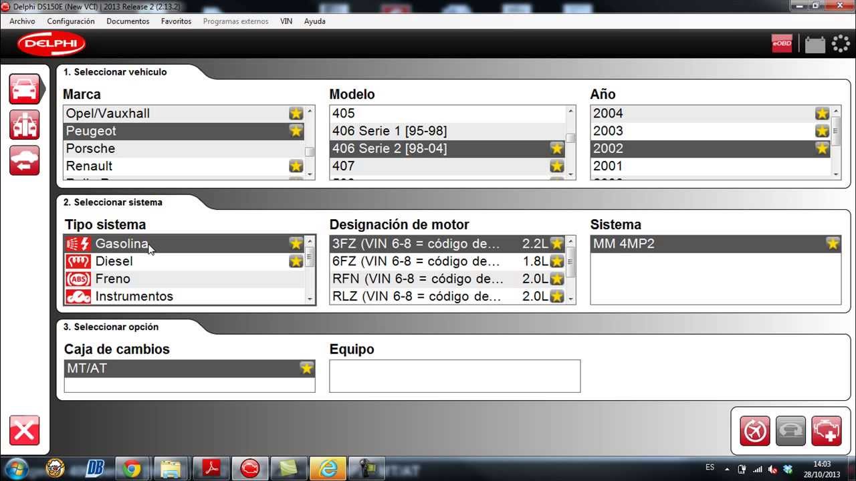This screenshot has width=856, height=481.
Task: Click the vehicle history back-arrow sidebar icon
Action: click(x=25, y=160)
